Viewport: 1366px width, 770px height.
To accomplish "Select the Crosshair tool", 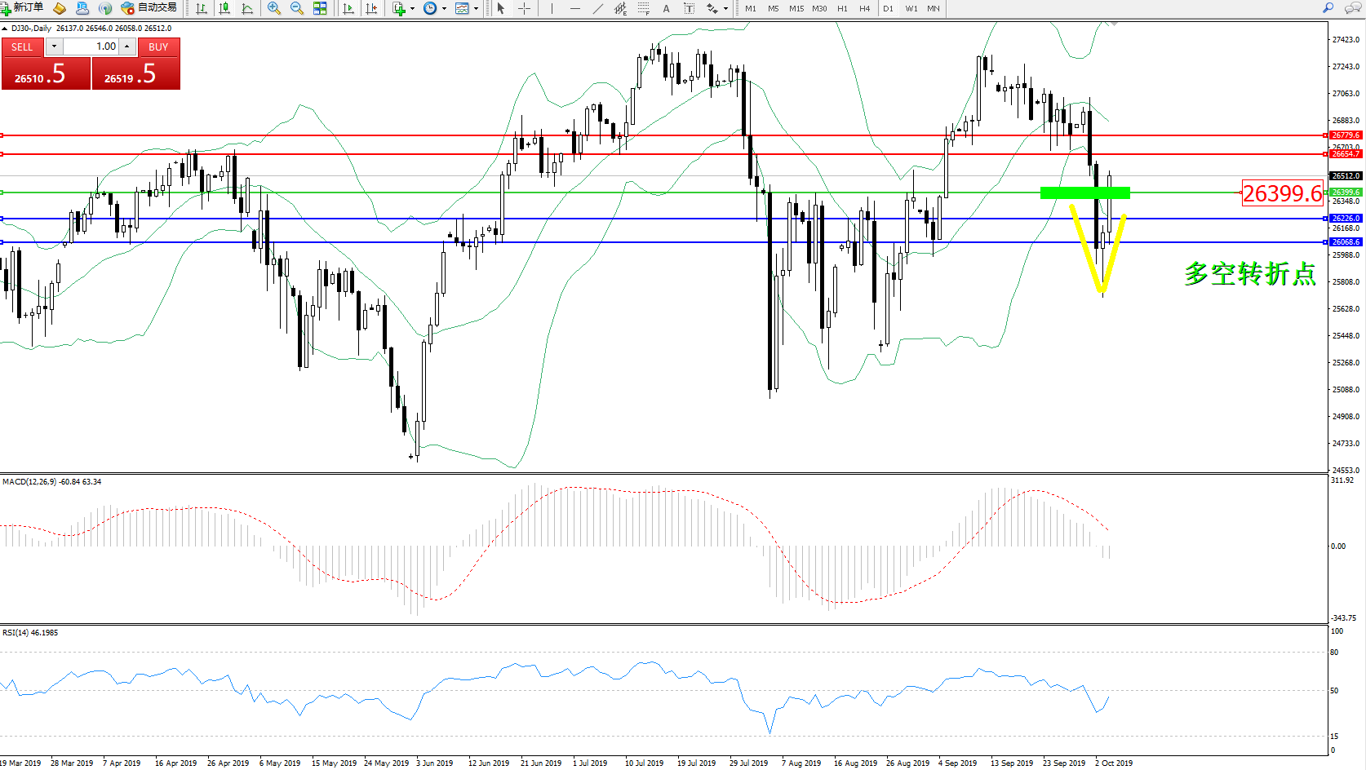I will (x=524, y=8).
